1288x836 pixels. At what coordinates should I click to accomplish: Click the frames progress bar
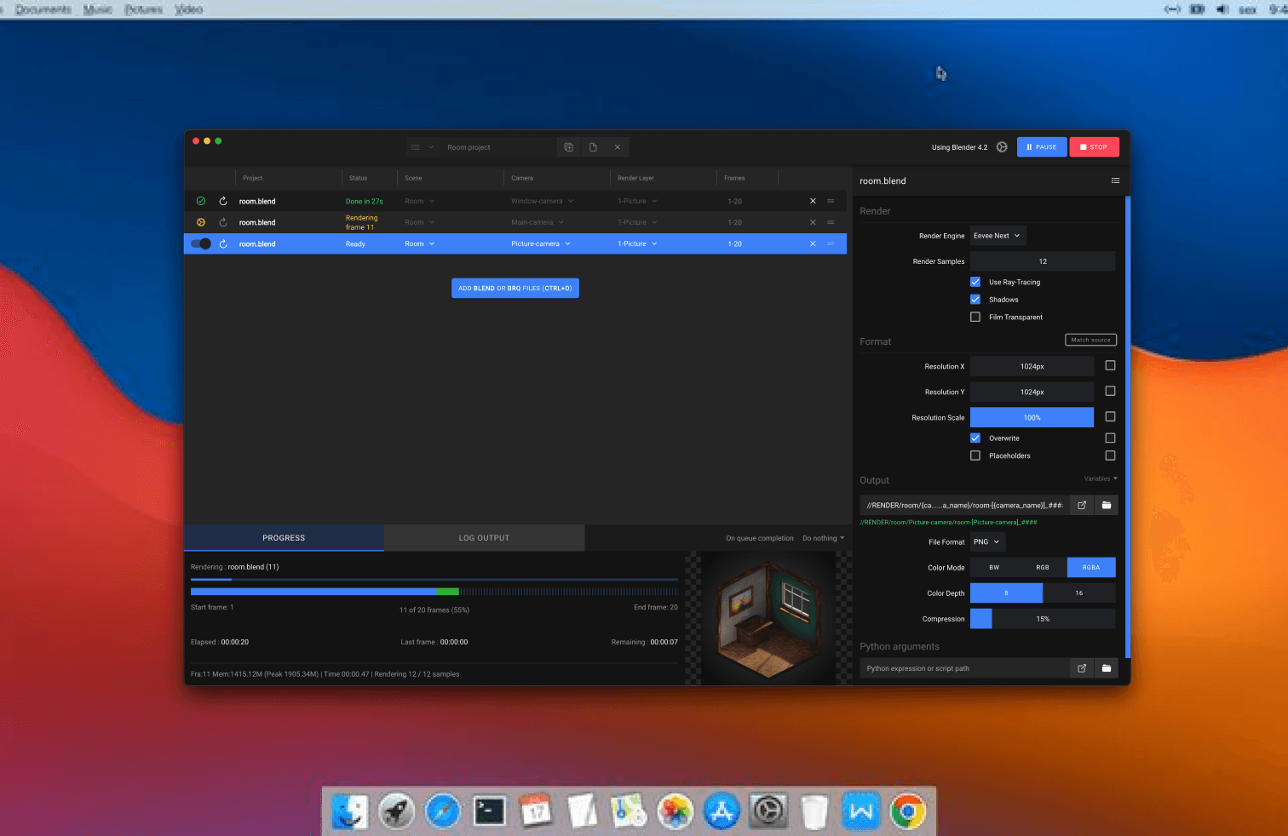click(434, 591)
